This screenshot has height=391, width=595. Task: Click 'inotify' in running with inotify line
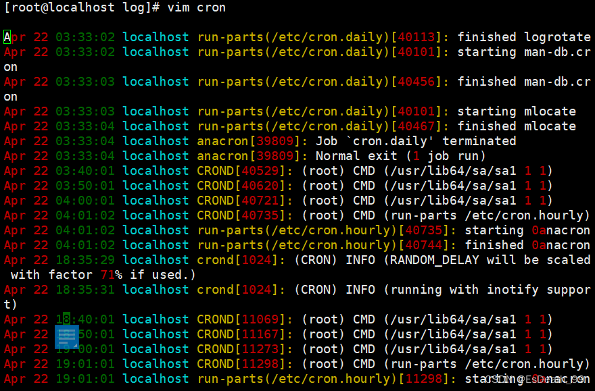pyautogui.click(x=513, y=290)
